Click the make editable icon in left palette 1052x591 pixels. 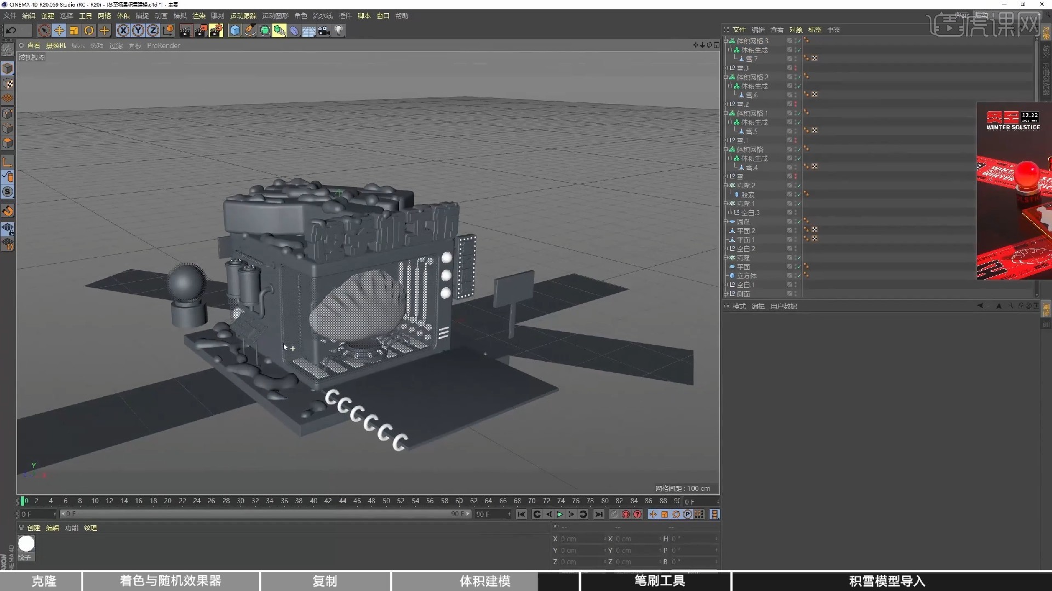(x=7, y=50)
